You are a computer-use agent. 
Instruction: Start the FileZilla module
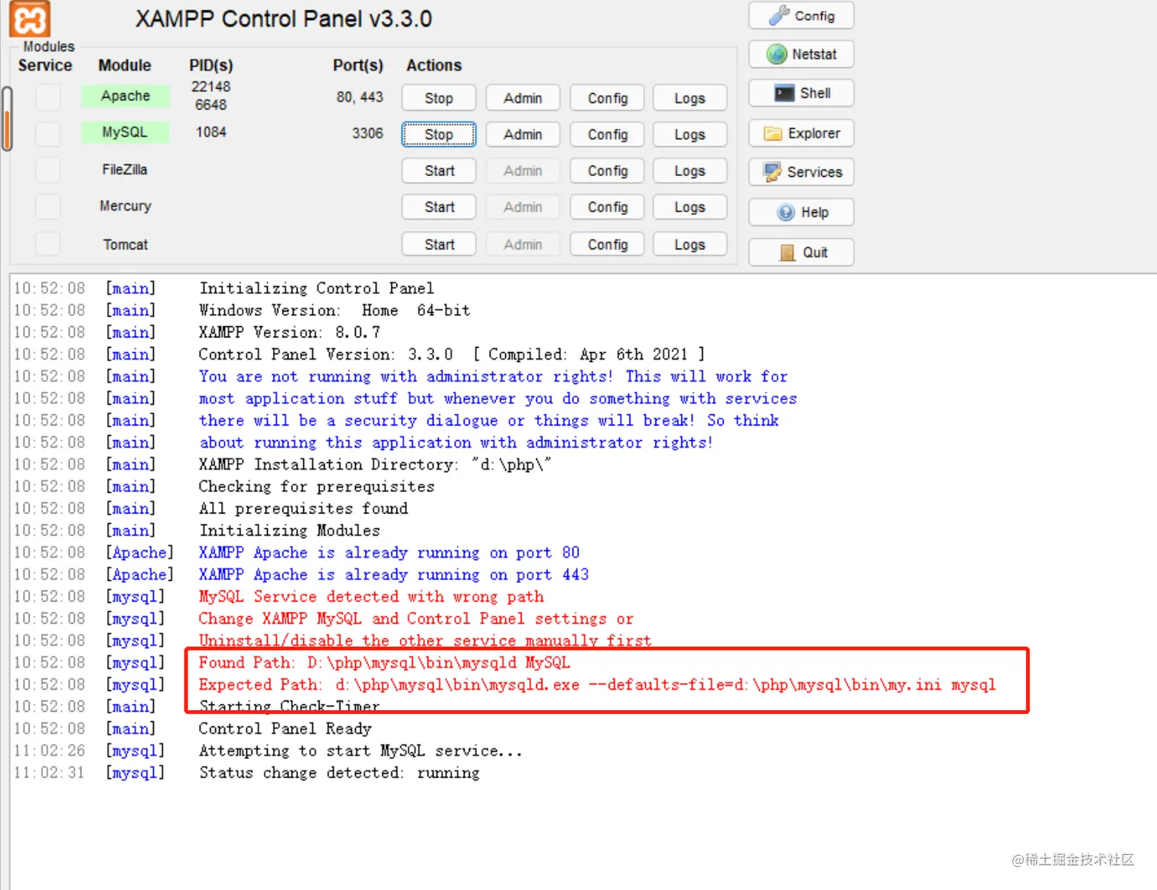(439, 171)
